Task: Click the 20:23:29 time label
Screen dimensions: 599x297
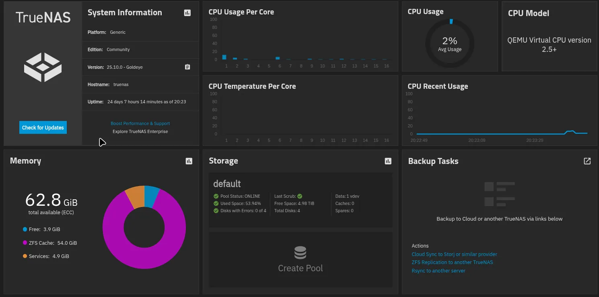Action: tap(535, 140)
